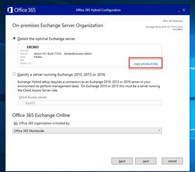This screenshot has width=195, height=172.
Task: Click the copy product key link
Action: pos(146,64)
